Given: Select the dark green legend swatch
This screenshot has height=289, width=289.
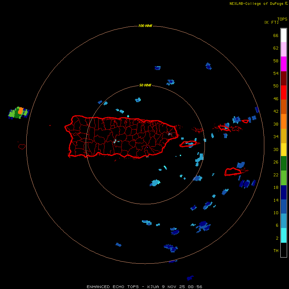Looking at the screenshot, I should (x=284, y=163).
